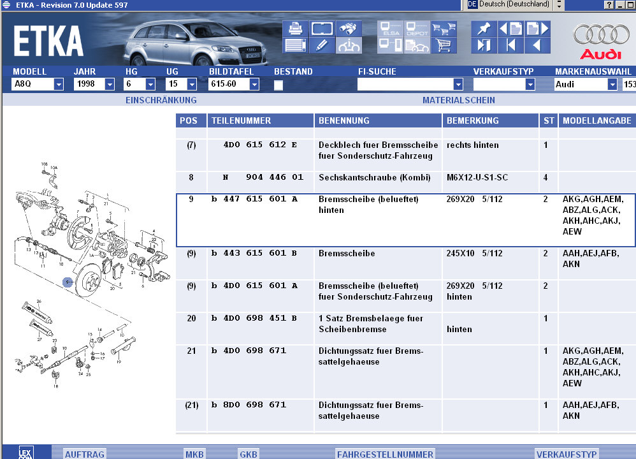The height and width of the screenshot is (459, 636).
Task: Open the binoculars search tool
Action: click(349, 29)
